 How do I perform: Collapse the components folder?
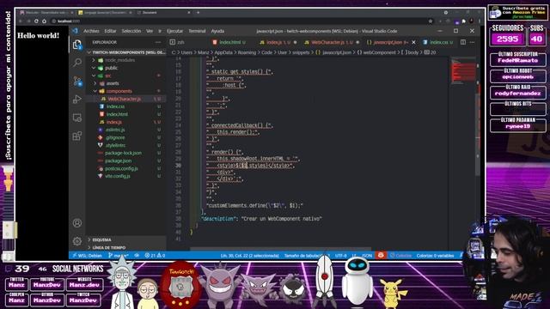pyautogui.click(x=119, y=91)
